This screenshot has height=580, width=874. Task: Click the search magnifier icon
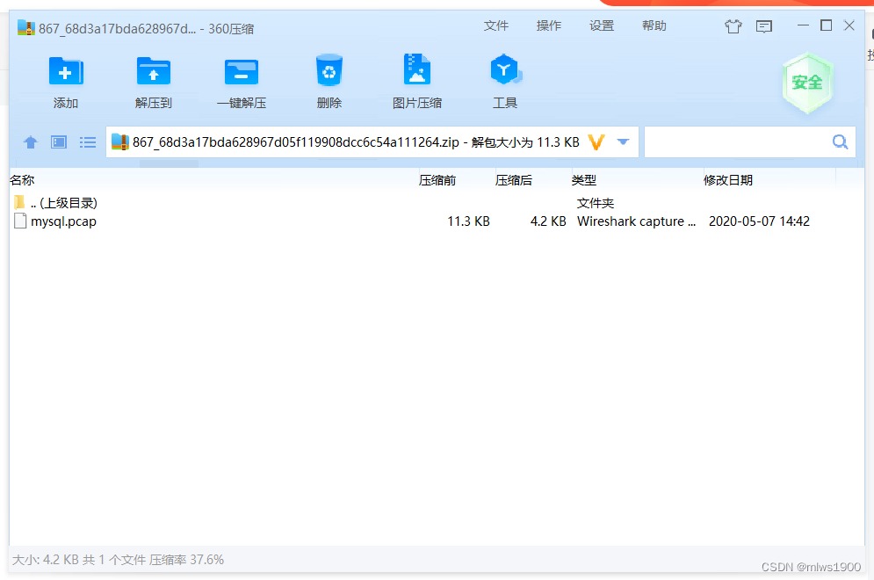(840, 141)
